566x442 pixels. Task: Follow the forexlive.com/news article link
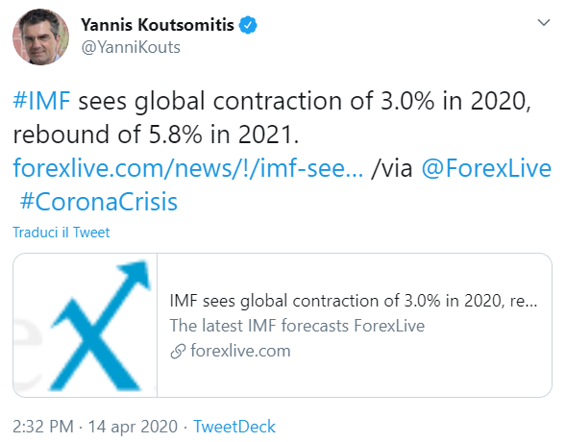click(x=188, y=168)
